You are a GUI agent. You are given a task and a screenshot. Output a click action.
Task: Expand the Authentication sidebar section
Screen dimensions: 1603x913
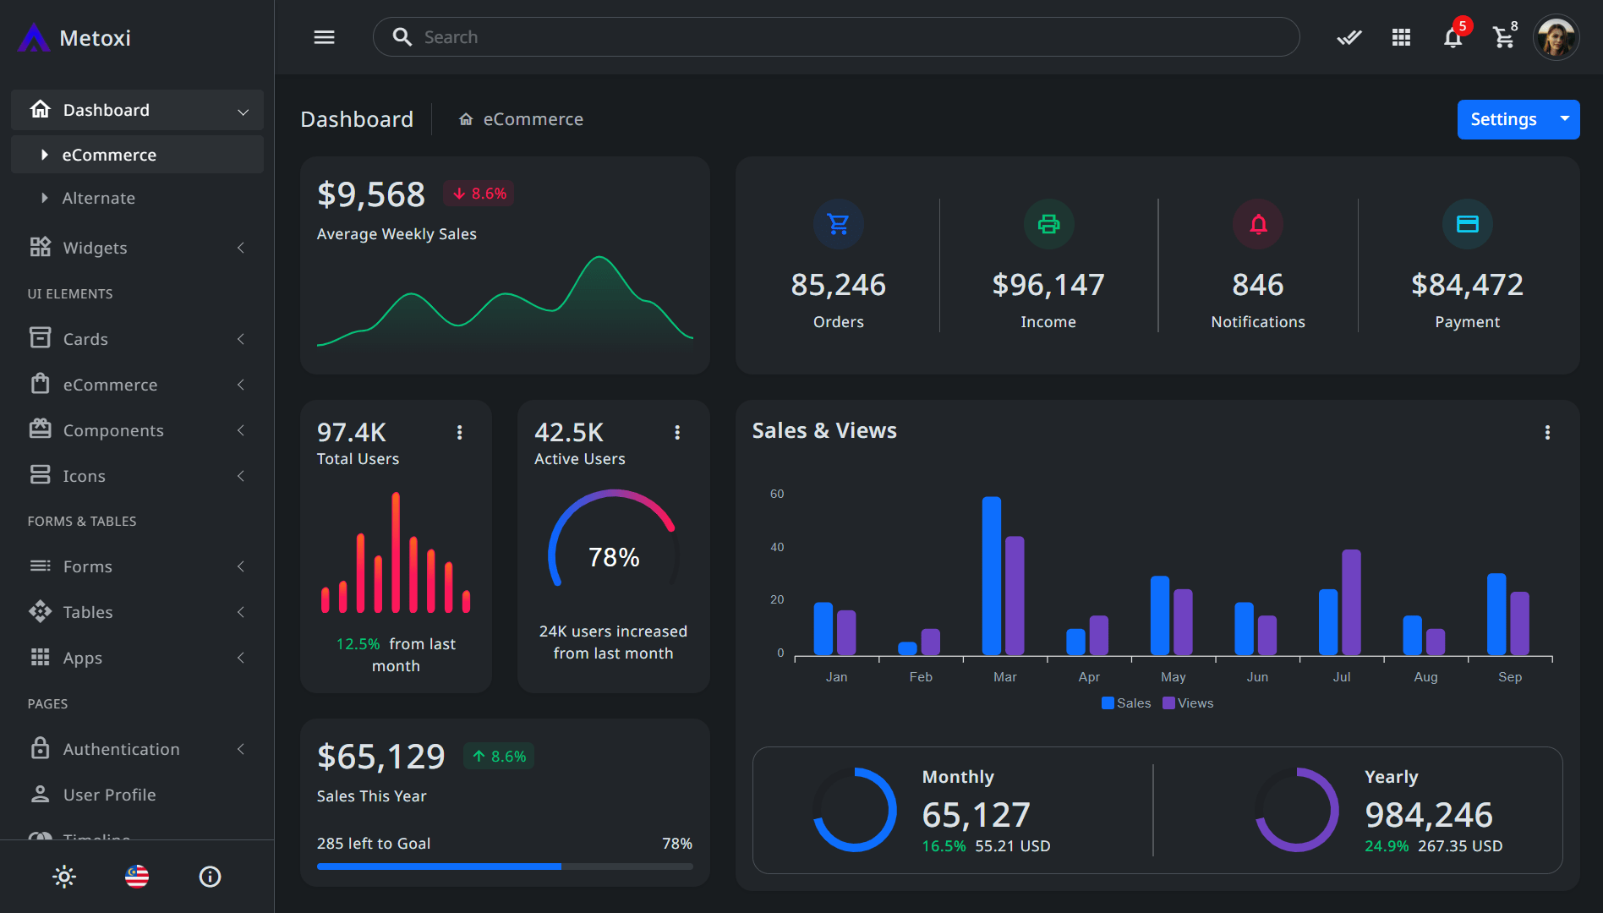click(137, 749)
